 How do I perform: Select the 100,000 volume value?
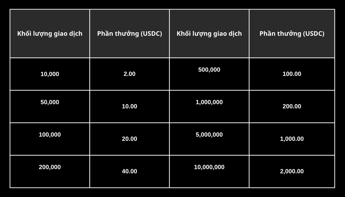coord(50,134)
